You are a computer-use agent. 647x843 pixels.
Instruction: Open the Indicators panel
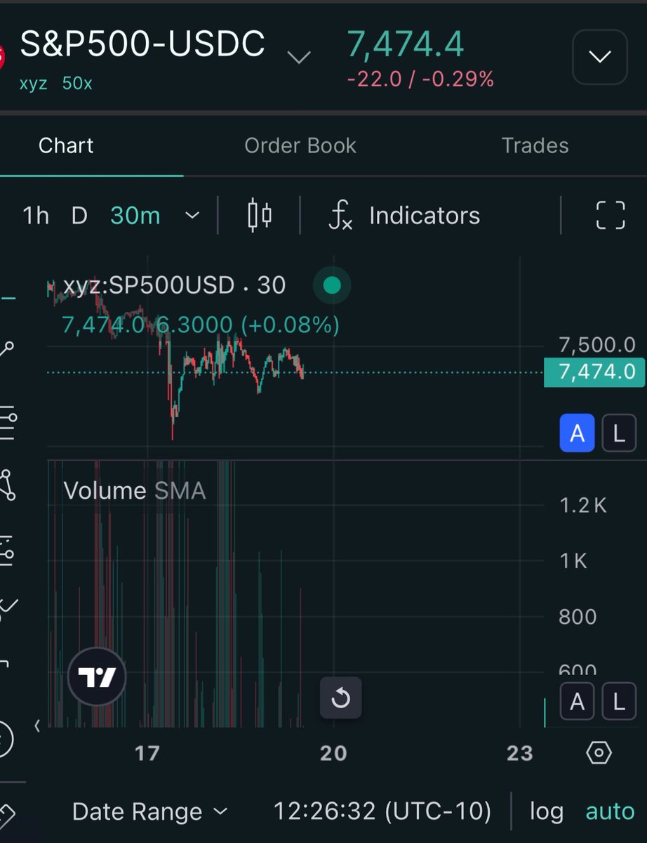pos(405,216)
